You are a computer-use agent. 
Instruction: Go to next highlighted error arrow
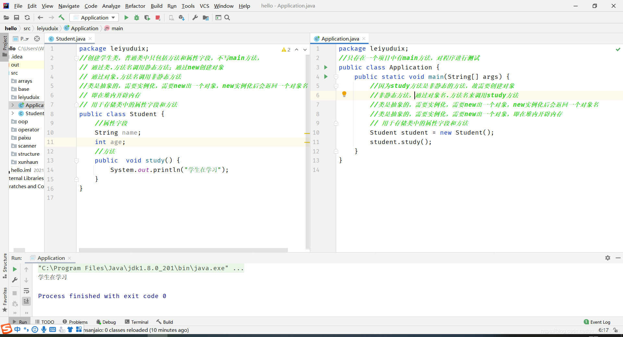[x=305, y=50]
